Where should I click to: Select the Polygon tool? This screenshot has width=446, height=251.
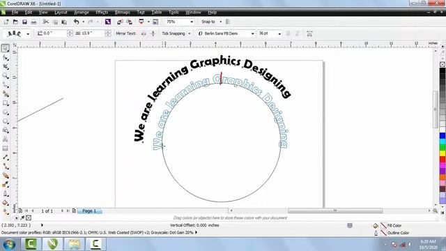pos(6,121)
